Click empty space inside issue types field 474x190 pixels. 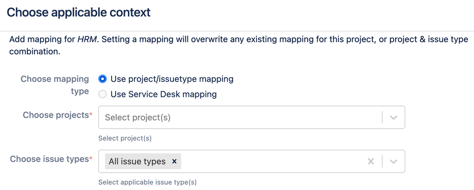pos(272,162)
